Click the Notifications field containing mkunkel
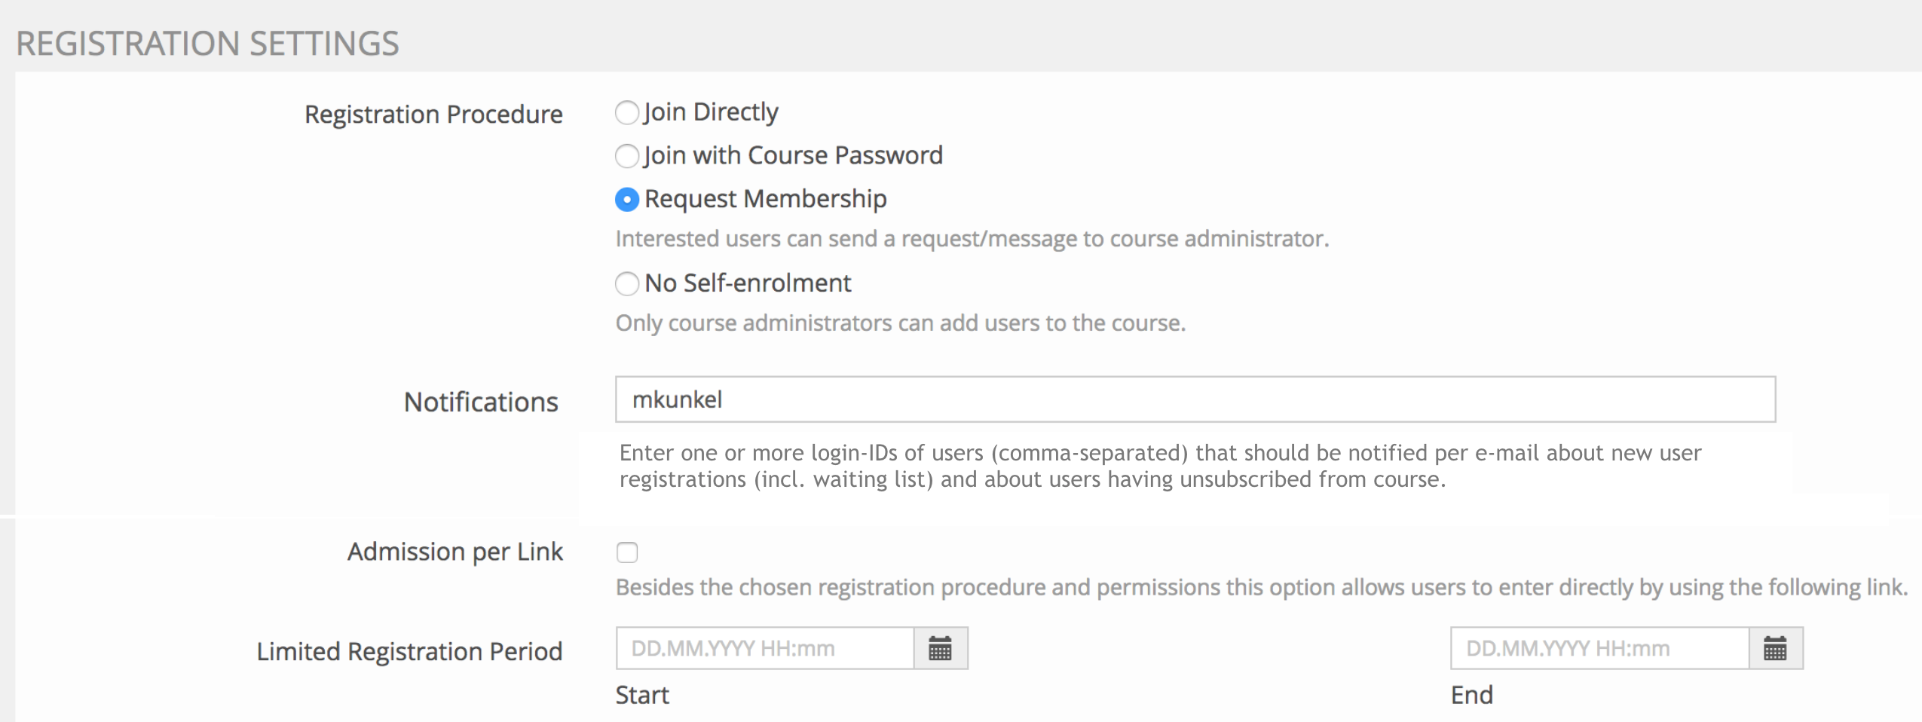Viewport: 1922px width, 722px height. [x=1195, y=399]
